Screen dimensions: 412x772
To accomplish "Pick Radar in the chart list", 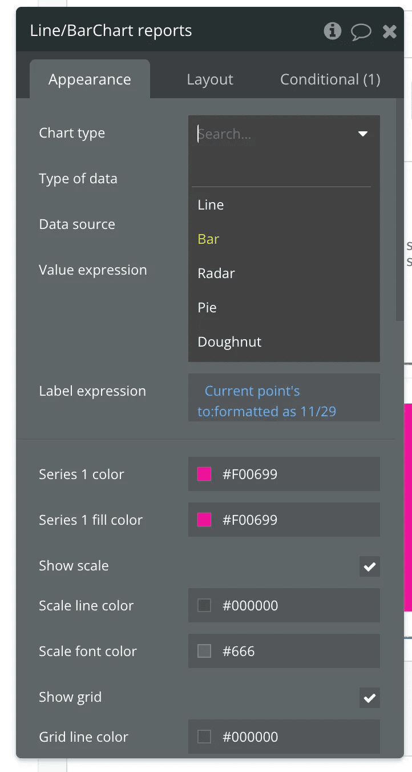I will click(216, 274).
